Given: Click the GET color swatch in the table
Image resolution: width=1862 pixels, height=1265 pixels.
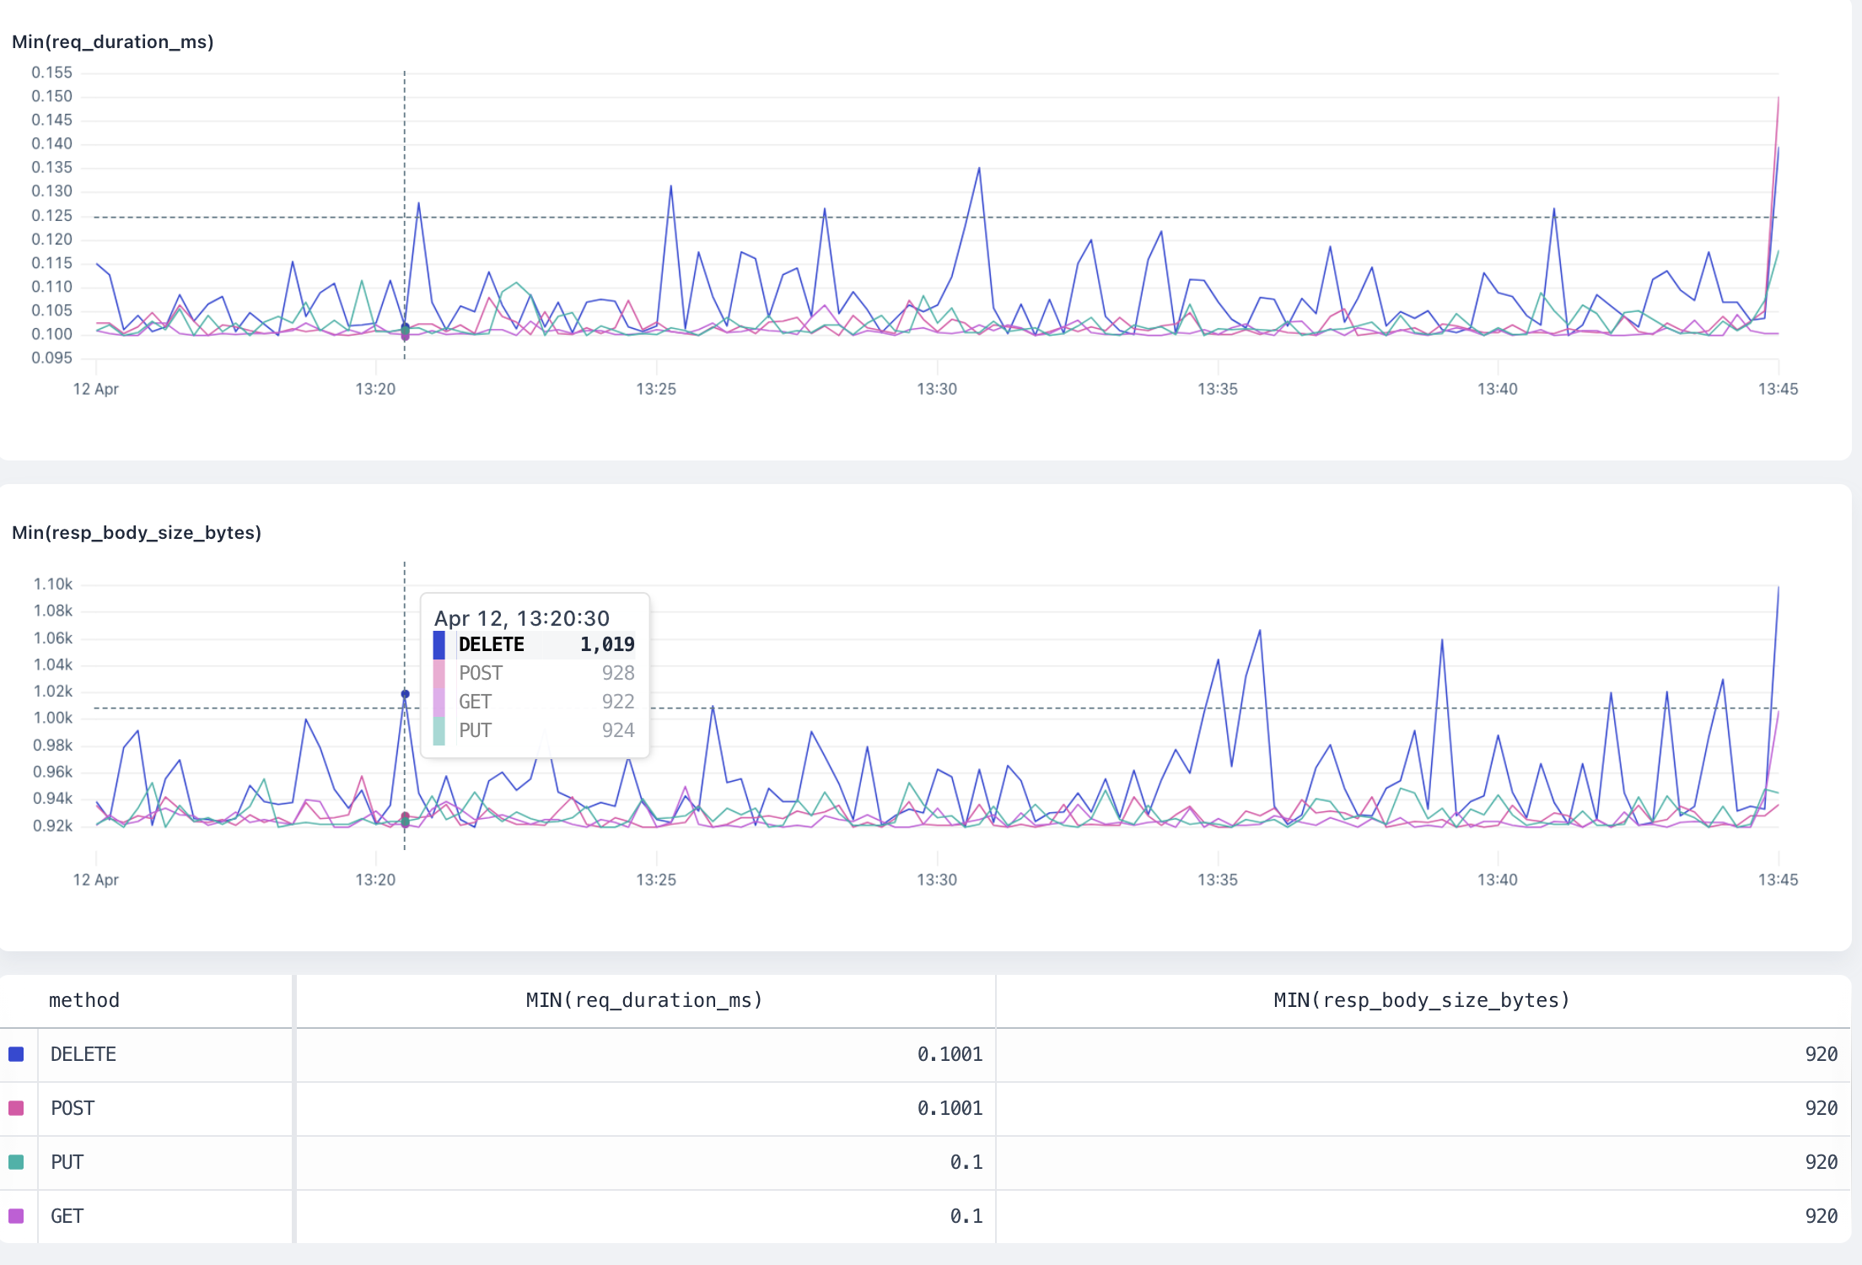Looking at the screenshot, I should [x=16, y=1216].
